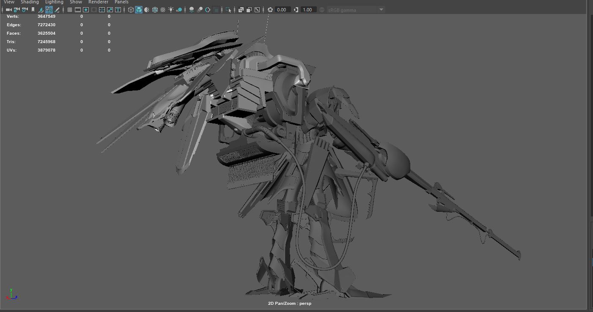
Task: Enable the Resolution Gate overlay
Action: tap(86, 10)
